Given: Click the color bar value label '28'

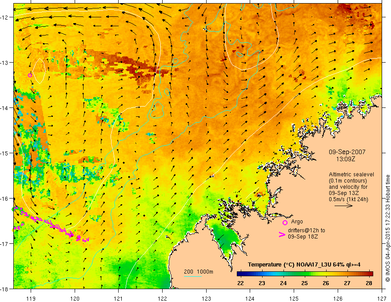Looking at the screenshot, I should tap(369, 283).
